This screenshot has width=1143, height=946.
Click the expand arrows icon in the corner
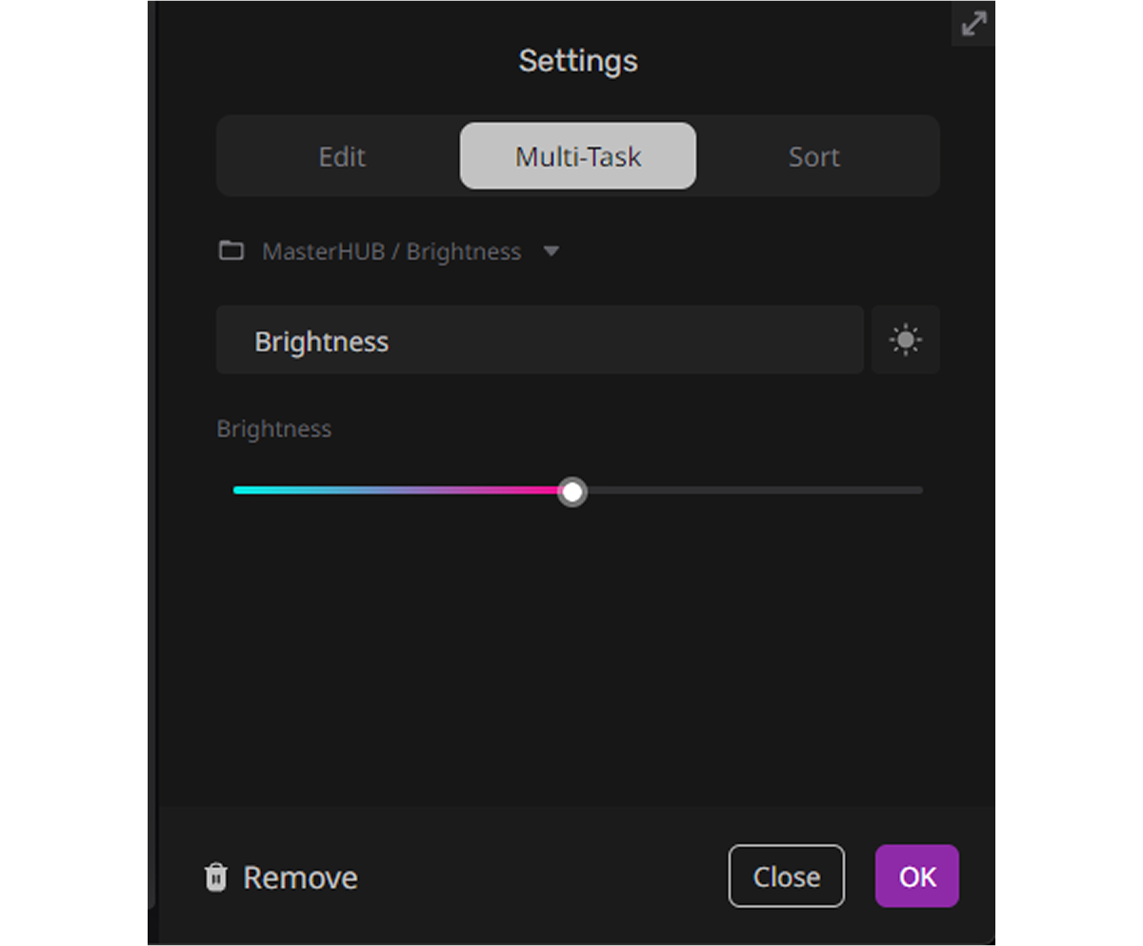pos(973,24)
